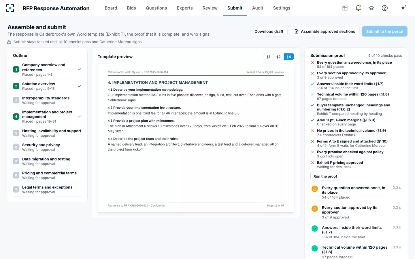Click Run the proof

325,176
